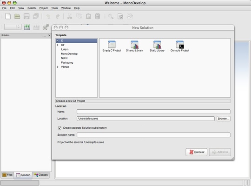
Task: Expand the C template category
Action: [x=58, y=41]
